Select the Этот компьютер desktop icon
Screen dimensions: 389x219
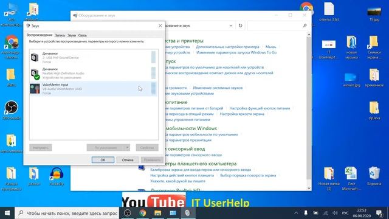coord(11,15)
